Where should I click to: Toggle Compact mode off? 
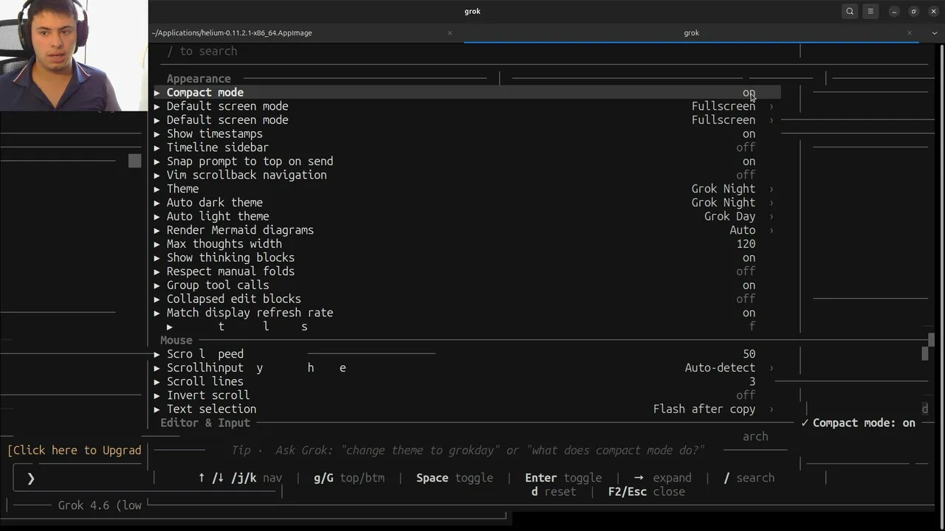[x=749, y=92]
